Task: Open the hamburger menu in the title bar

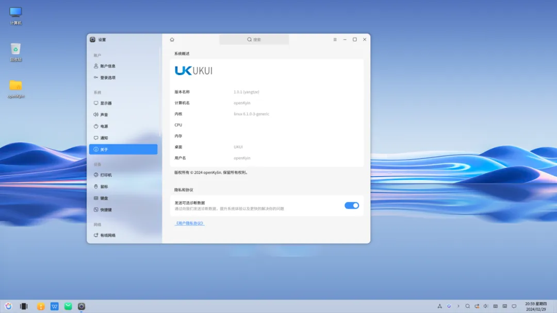Action: coord(335,40)
